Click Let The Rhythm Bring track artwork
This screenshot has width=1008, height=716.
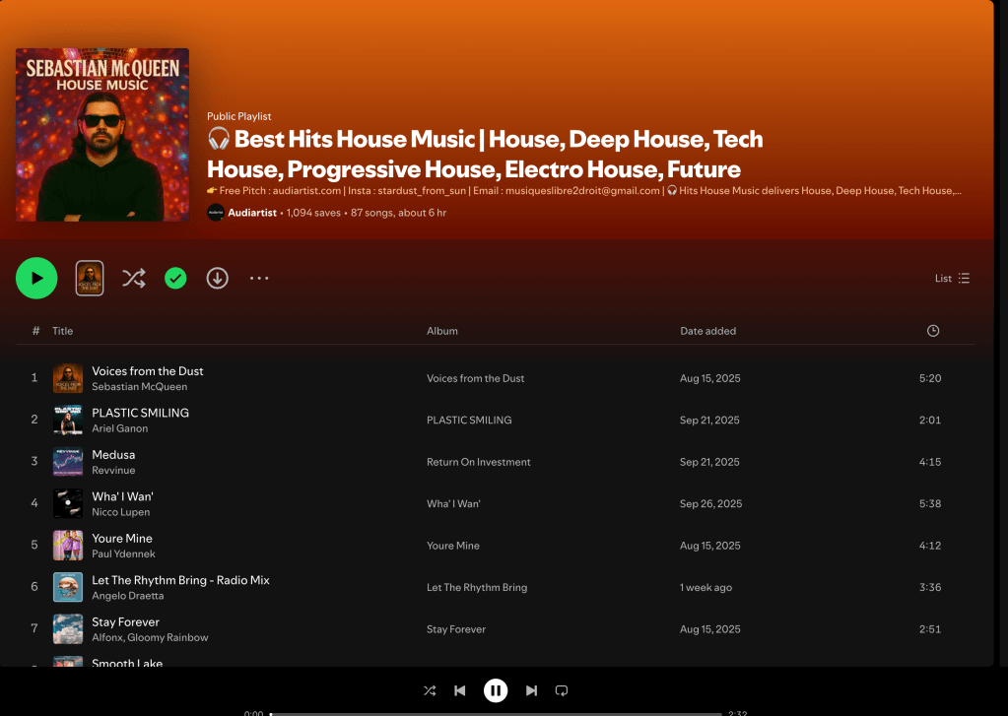pyautogui.click(x=68, y=587)
